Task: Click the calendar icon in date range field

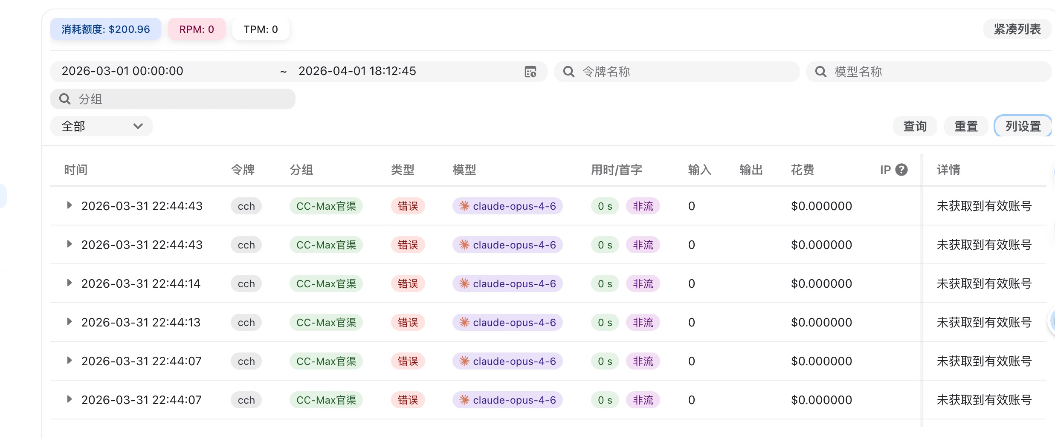Action: coord(530,72)
